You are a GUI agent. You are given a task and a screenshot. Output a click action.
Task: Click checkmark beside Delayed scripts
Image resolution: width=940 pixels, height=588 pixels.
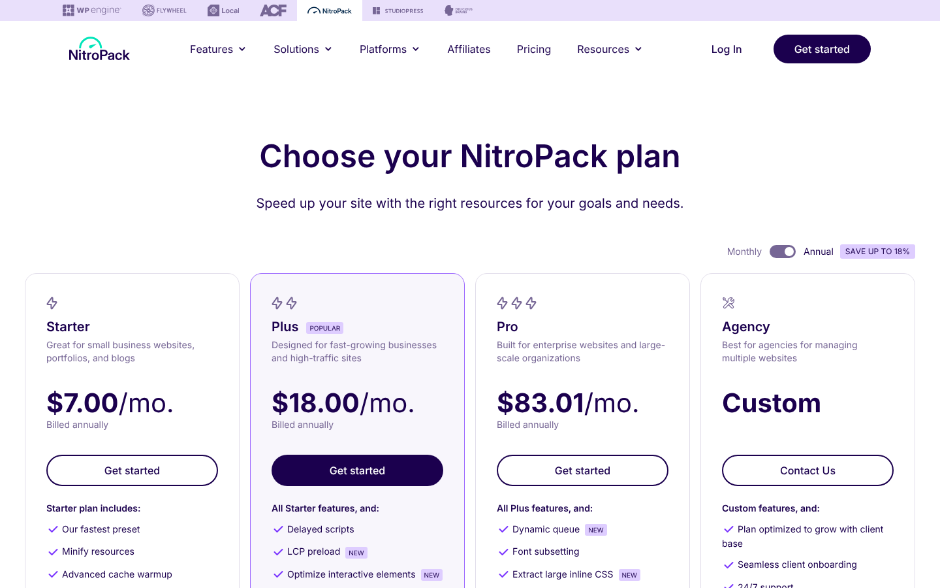click(279, 529)
